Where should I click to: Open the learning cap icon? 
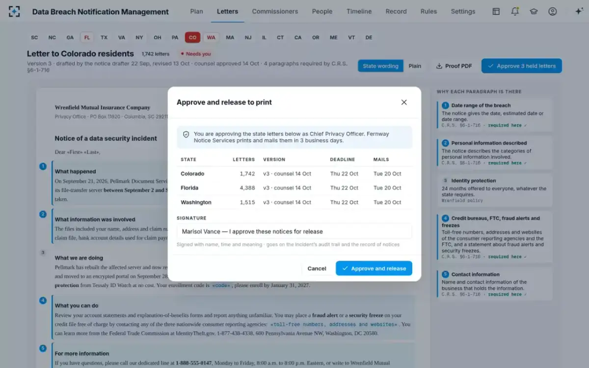534,11
